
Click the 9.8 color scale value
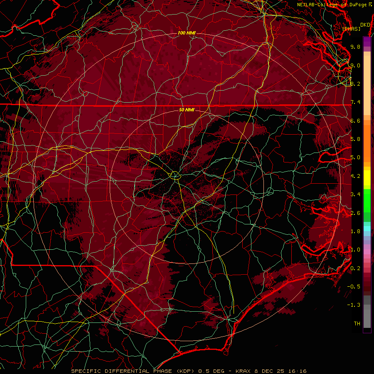(355, 47)
